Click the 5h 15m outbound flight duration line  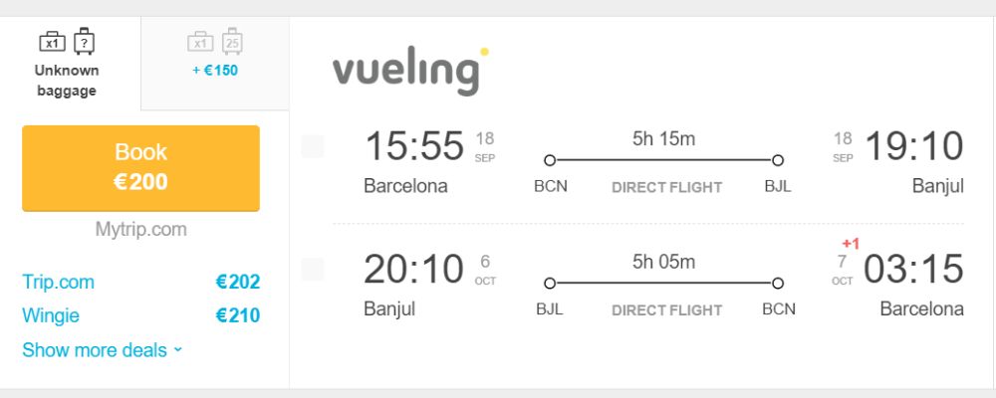click(x=663, y=160)
